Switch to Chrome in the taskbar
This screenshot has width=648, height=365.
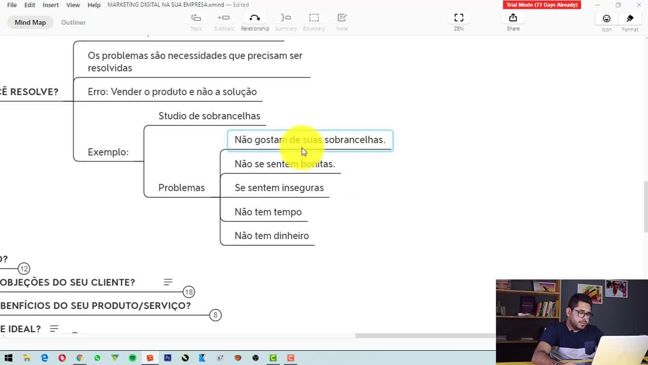tap(80, 358)
